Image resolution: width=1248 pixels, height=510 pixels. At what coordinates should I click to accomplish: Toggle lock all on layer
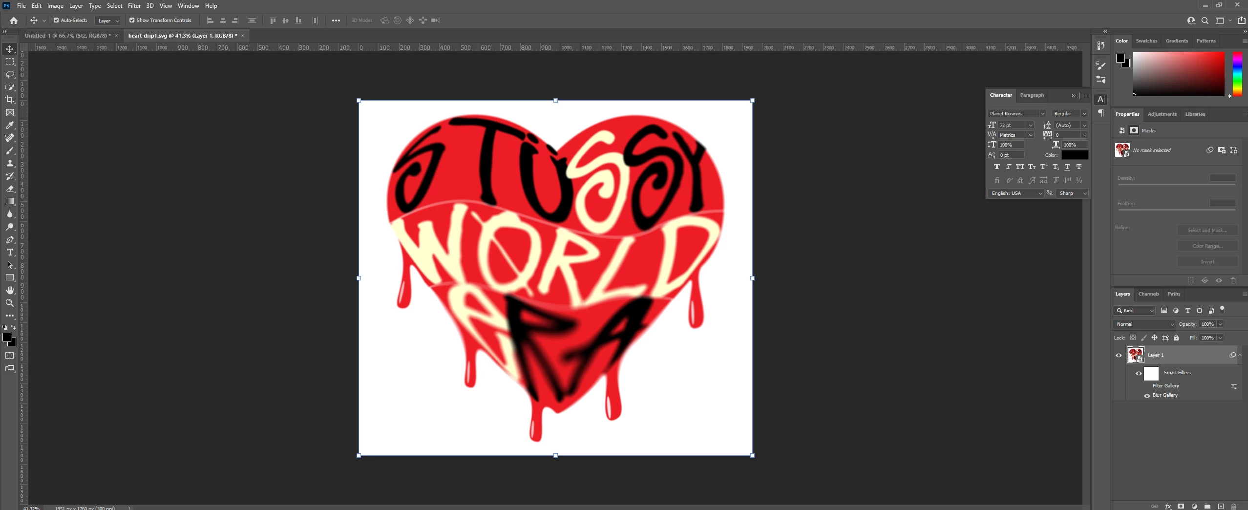pos(1176,338)
